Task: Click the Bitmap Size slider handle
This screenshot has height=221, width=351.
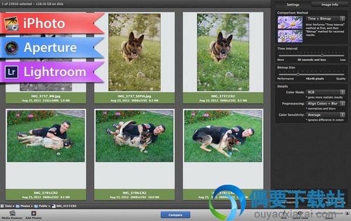Action: coord(298,74)
